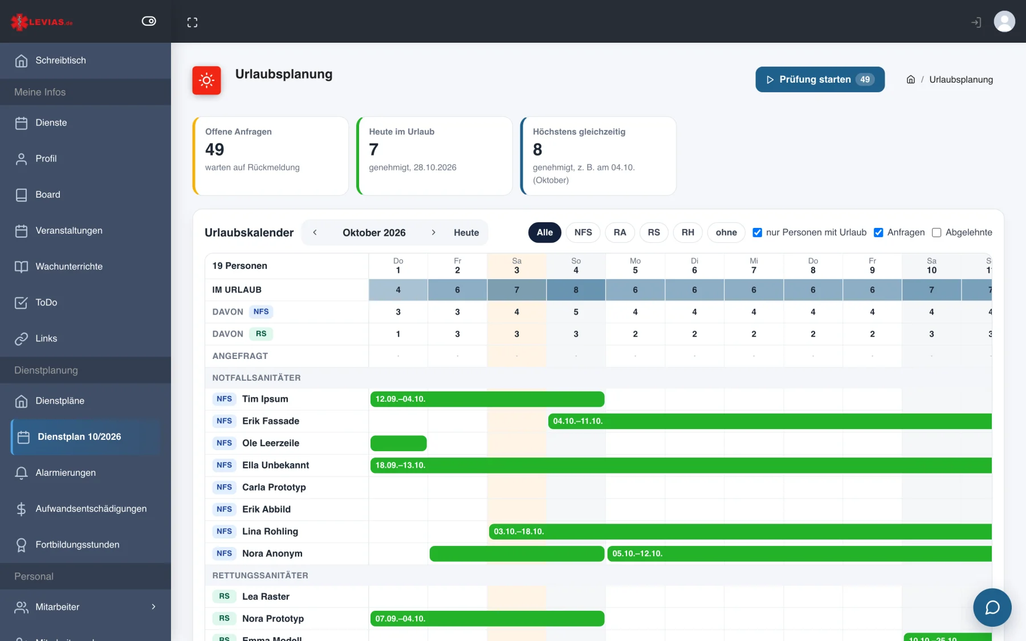Open Fortbildungsstunden award icon

coord(21,545)
